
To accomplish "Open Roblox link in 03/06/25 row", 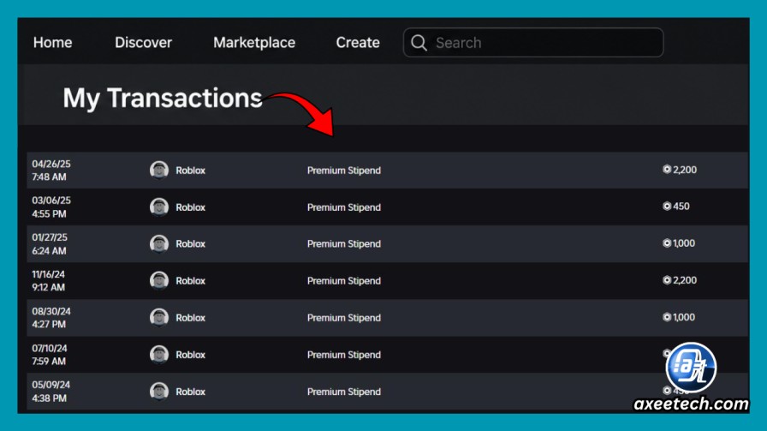I will [190, 207].
